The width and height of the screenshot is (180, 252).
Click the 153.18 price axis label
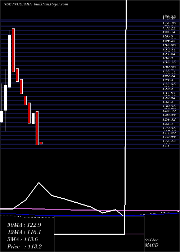169,62
